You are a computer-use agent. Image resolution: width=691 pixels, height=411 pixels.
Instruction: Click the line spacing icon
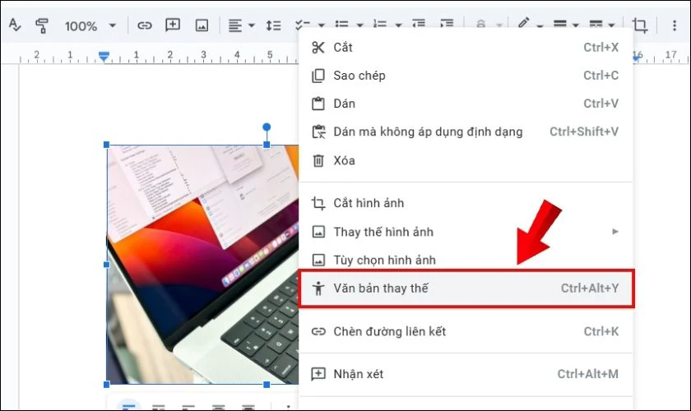pos(273,25)
